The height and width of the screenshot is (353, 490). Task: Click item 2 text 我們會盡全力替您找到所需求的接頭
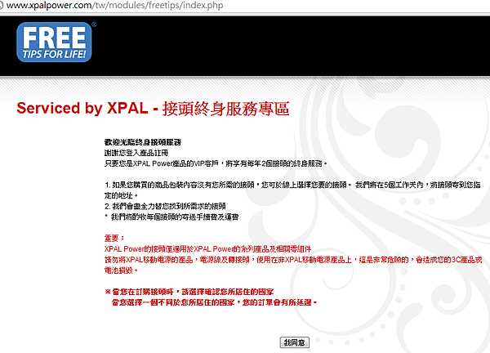tap(165, 207)
